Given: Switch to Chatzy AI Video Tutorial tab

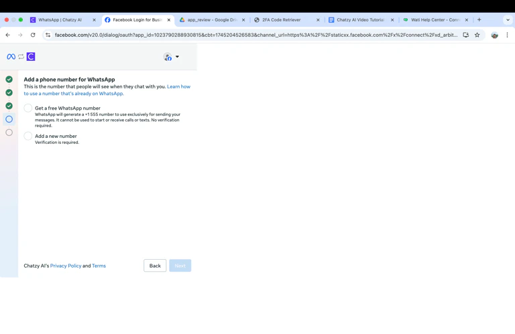Looking at the screenshot, I should (x=361, y=19).
